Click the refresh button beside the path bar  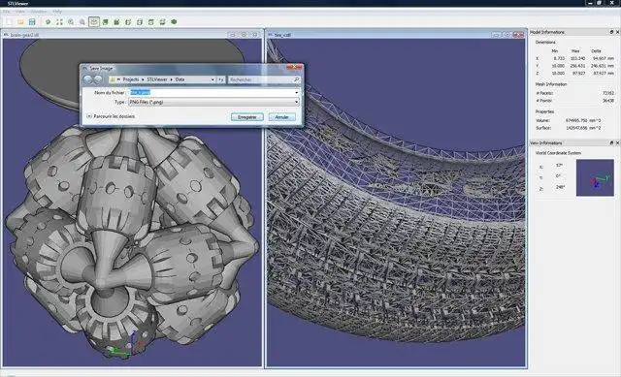tap(221, 79)
